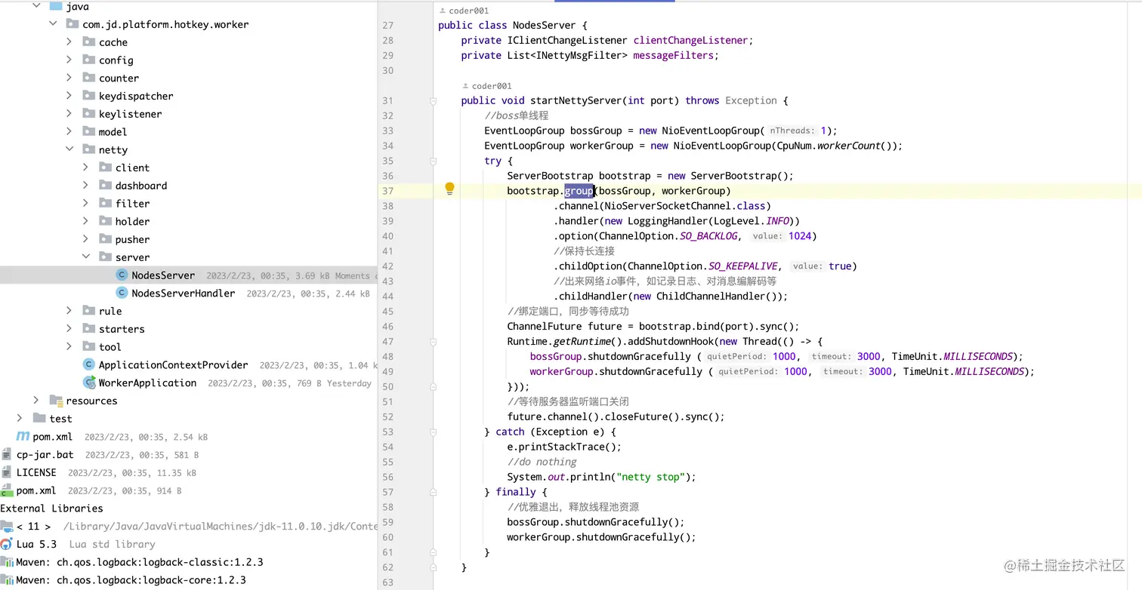
Task: Expand the cache package node
Action: pyautogui.click(x=69, y=42)
